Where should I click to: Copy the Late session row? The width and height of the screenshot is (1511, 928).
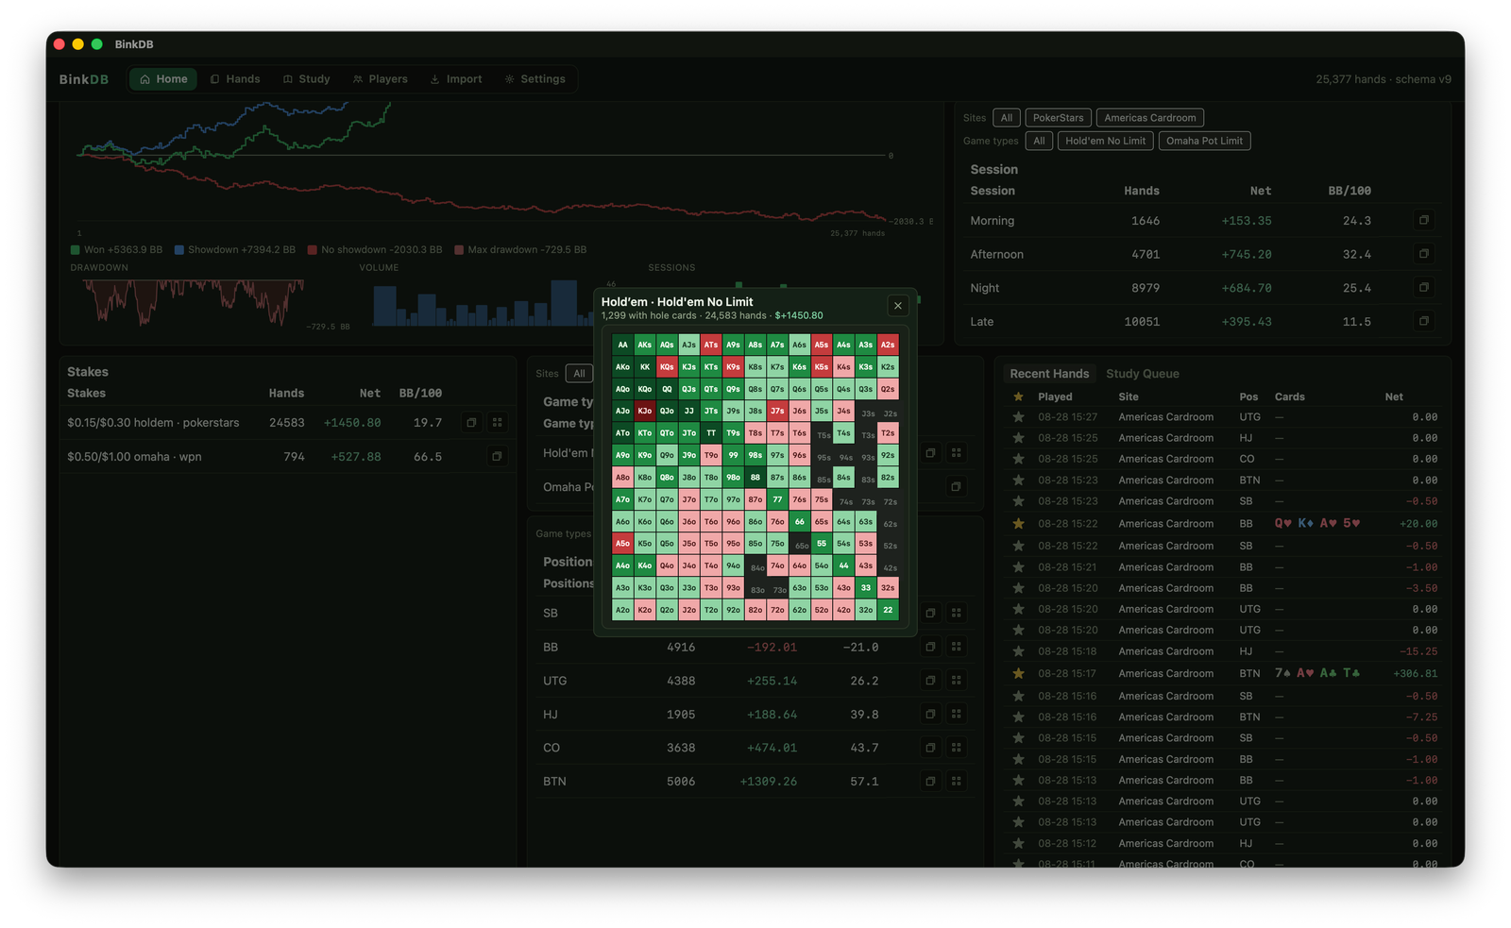coord(1423,321)
